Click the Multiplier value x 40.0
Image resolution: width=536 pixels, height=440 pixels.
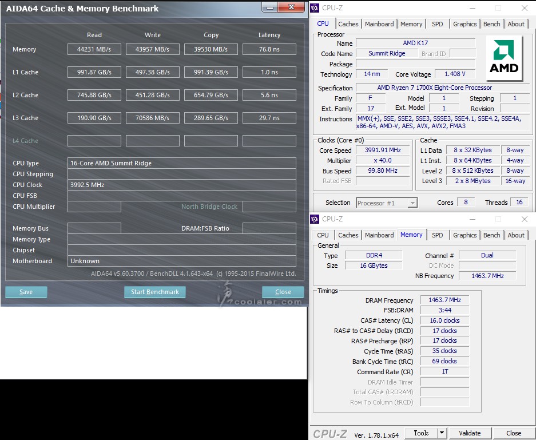tap(383, 160)
